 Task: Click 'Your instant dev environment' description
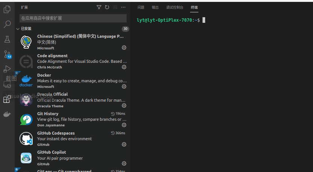click(65, 139)
